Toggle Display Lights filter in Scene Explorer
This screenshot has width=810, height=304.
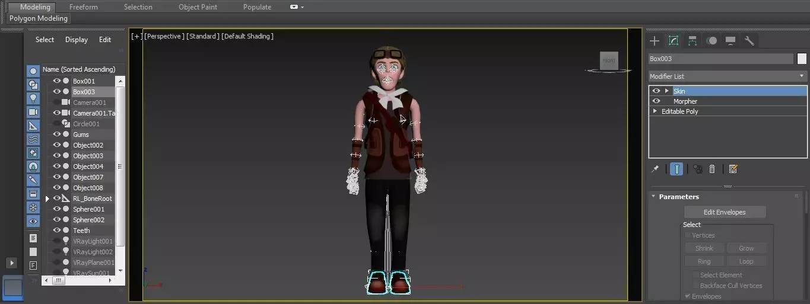33,98
